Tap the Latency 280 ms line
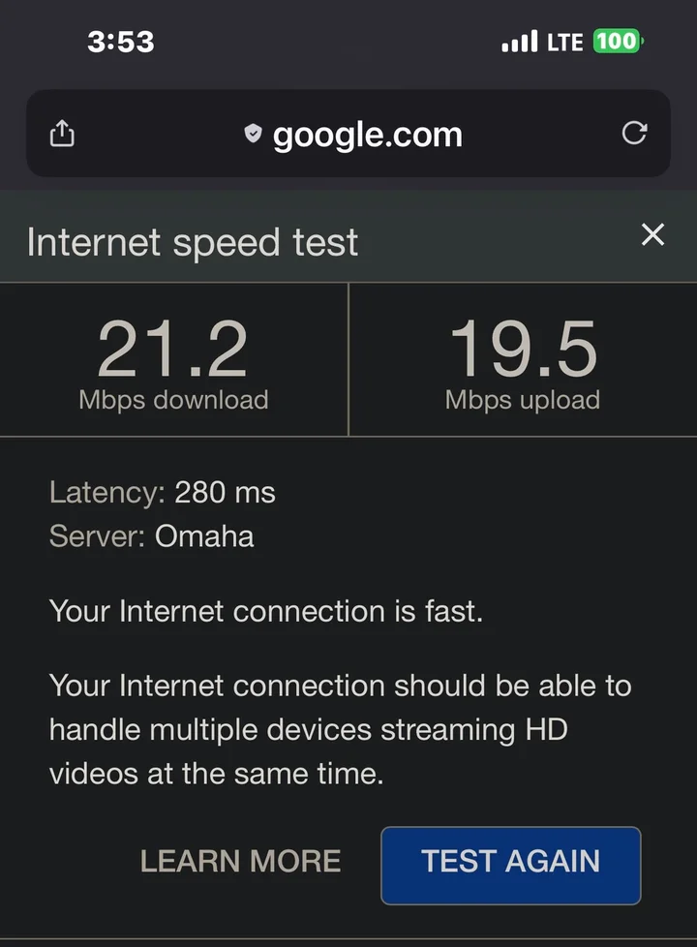Viewport: 697px width, 947px height. tap(163, 493)
